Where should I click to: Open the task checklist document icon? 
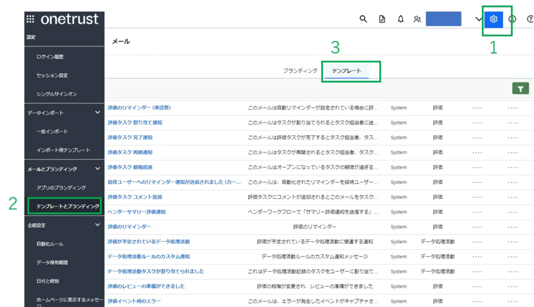coord(382,19)
